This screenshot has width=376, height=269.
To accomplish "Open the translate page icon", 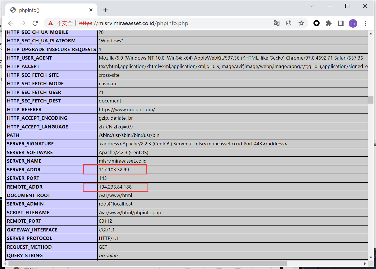I will tap(277, 23).
